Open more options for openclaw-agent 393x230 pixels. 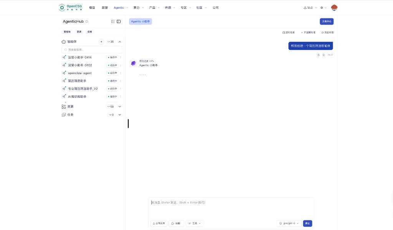(x=121, y=73)
